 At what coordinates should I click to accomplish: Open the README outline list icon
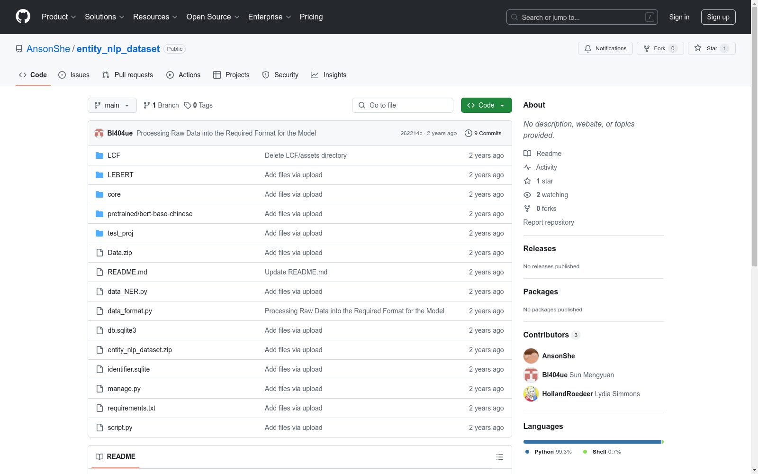[x=499, y=457]
